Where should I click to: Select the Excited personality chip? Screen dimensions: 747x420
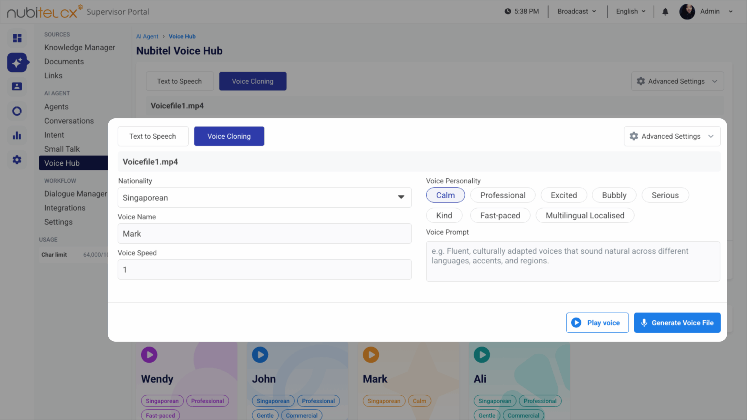coord(564,195)
